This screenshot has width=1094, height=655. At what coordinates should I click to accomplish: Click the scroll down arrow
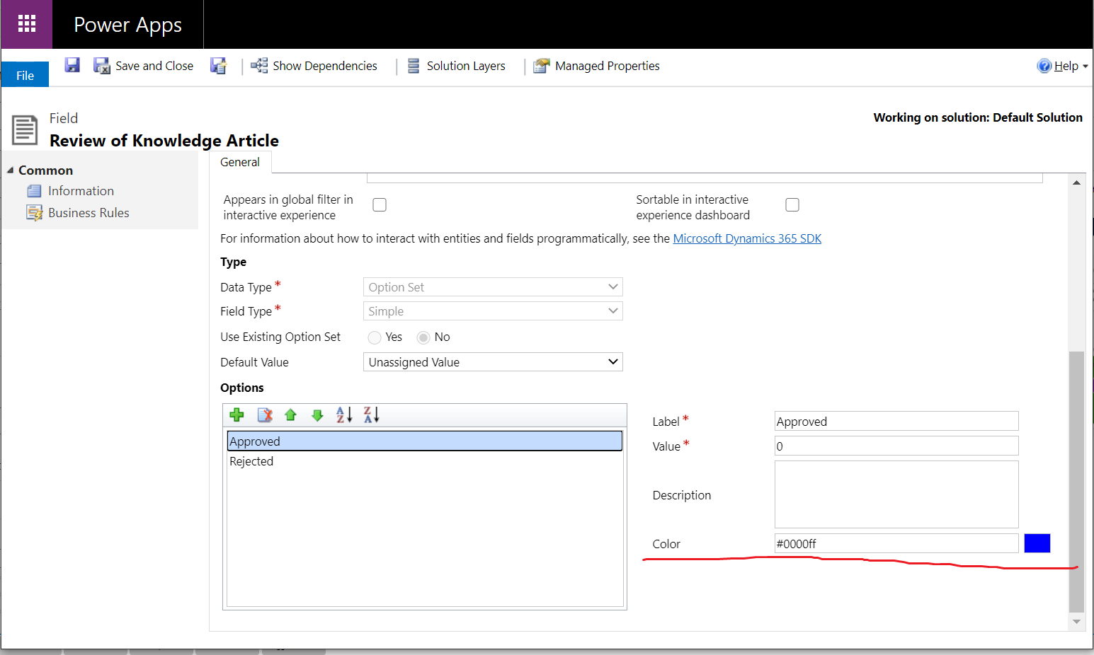pyautogui.click(x=1076, y=622)
